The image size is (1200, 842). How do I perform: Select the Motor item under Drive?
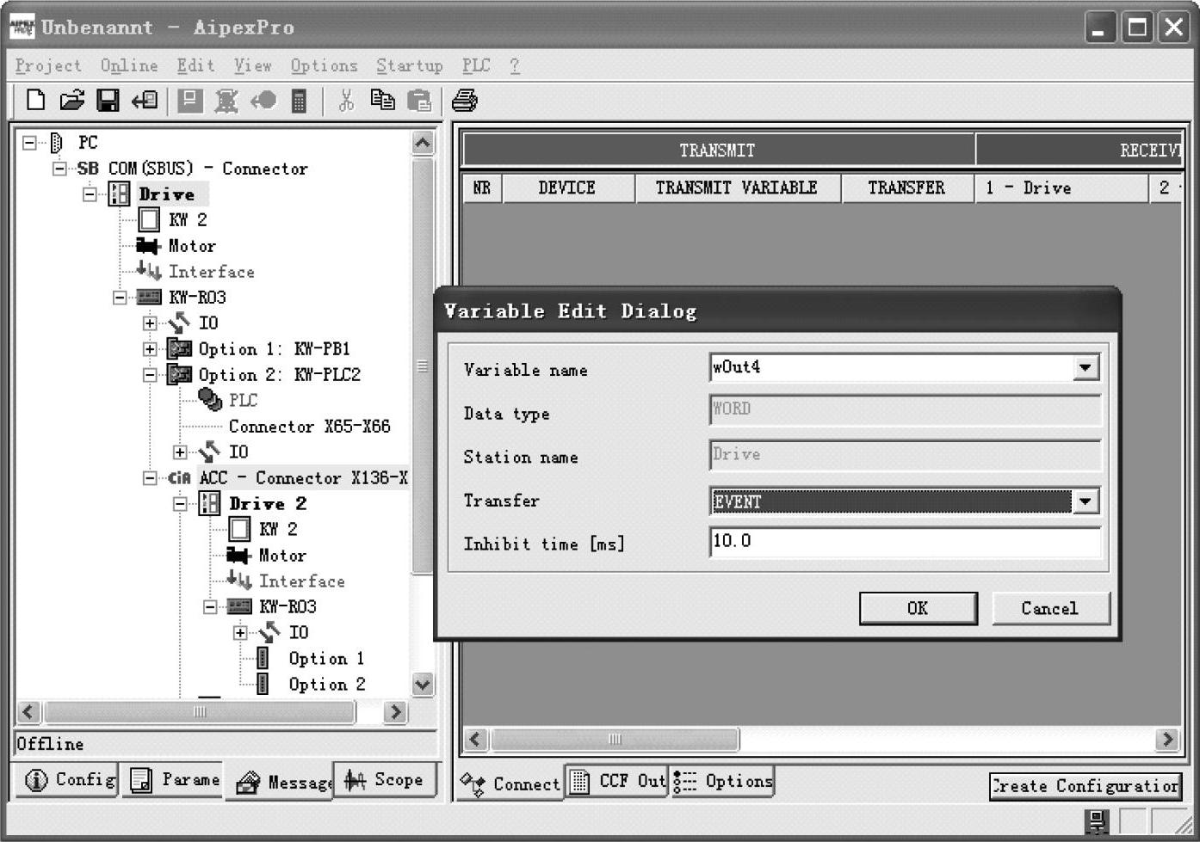click(x=191, y=246)
